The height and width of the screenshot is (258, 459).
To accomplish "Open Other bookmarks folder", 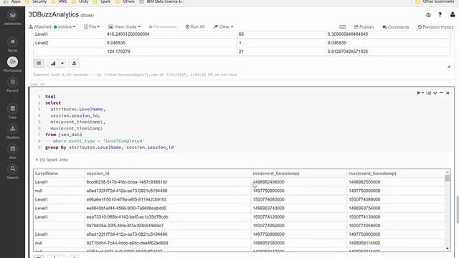I will [x=435, y=1].
